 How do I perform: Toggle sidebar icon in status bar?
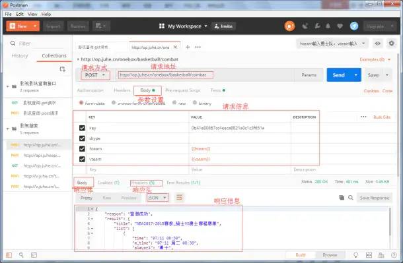(9, 255)
